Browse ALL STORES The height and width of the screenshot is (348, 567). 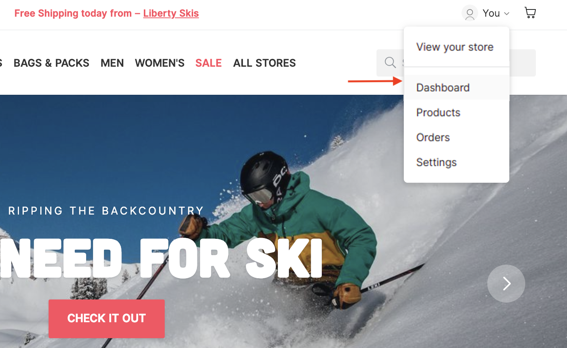coord(265,63)
